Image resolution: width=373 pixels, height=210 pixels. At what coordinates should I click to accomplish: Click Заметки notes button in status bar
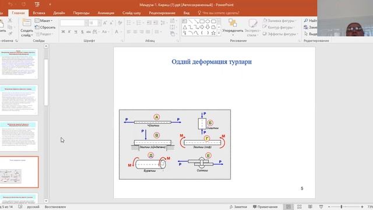click(x=238, y=206)
